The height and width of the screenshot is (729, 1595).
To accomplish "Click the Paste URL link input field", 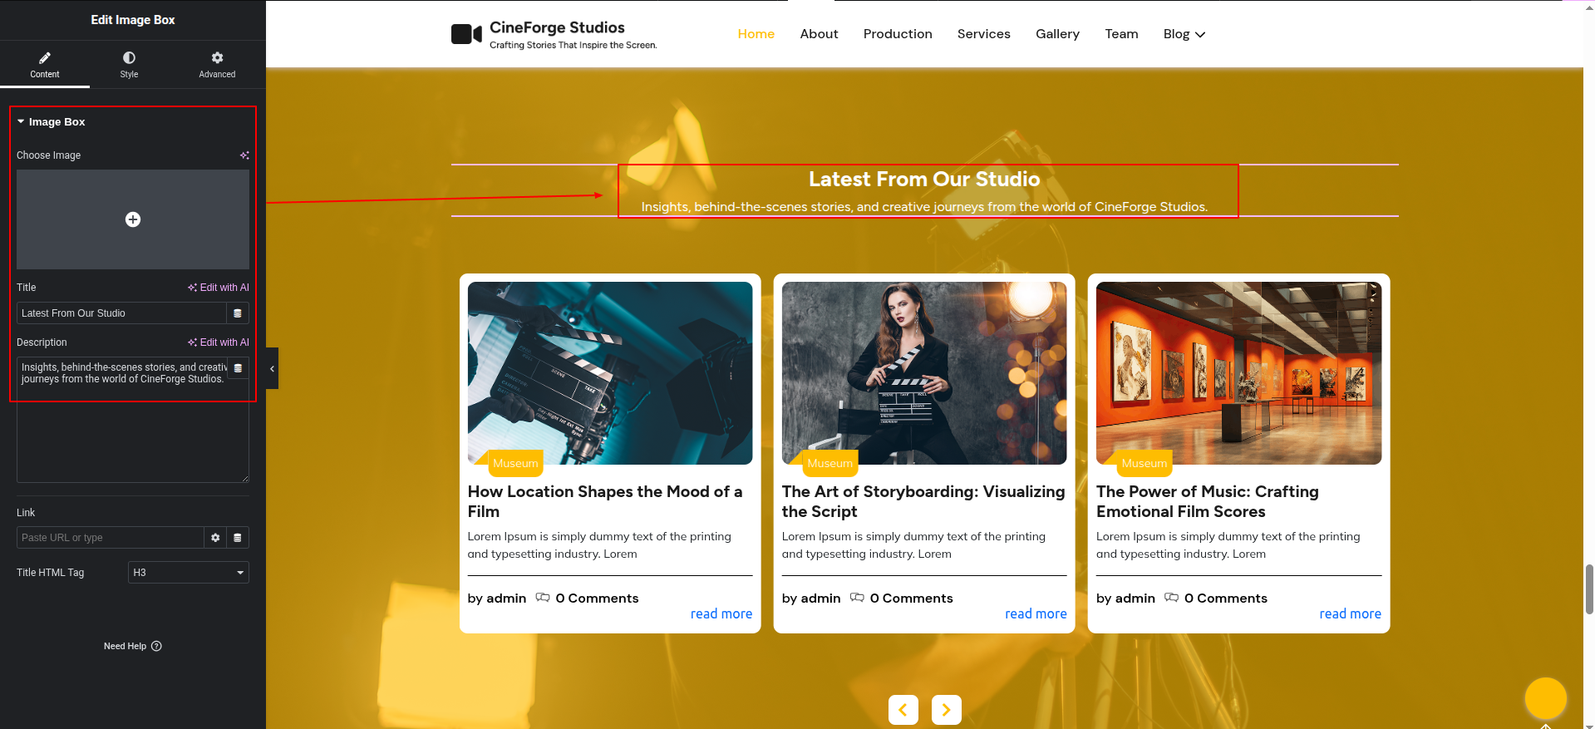I will (110, 538).
